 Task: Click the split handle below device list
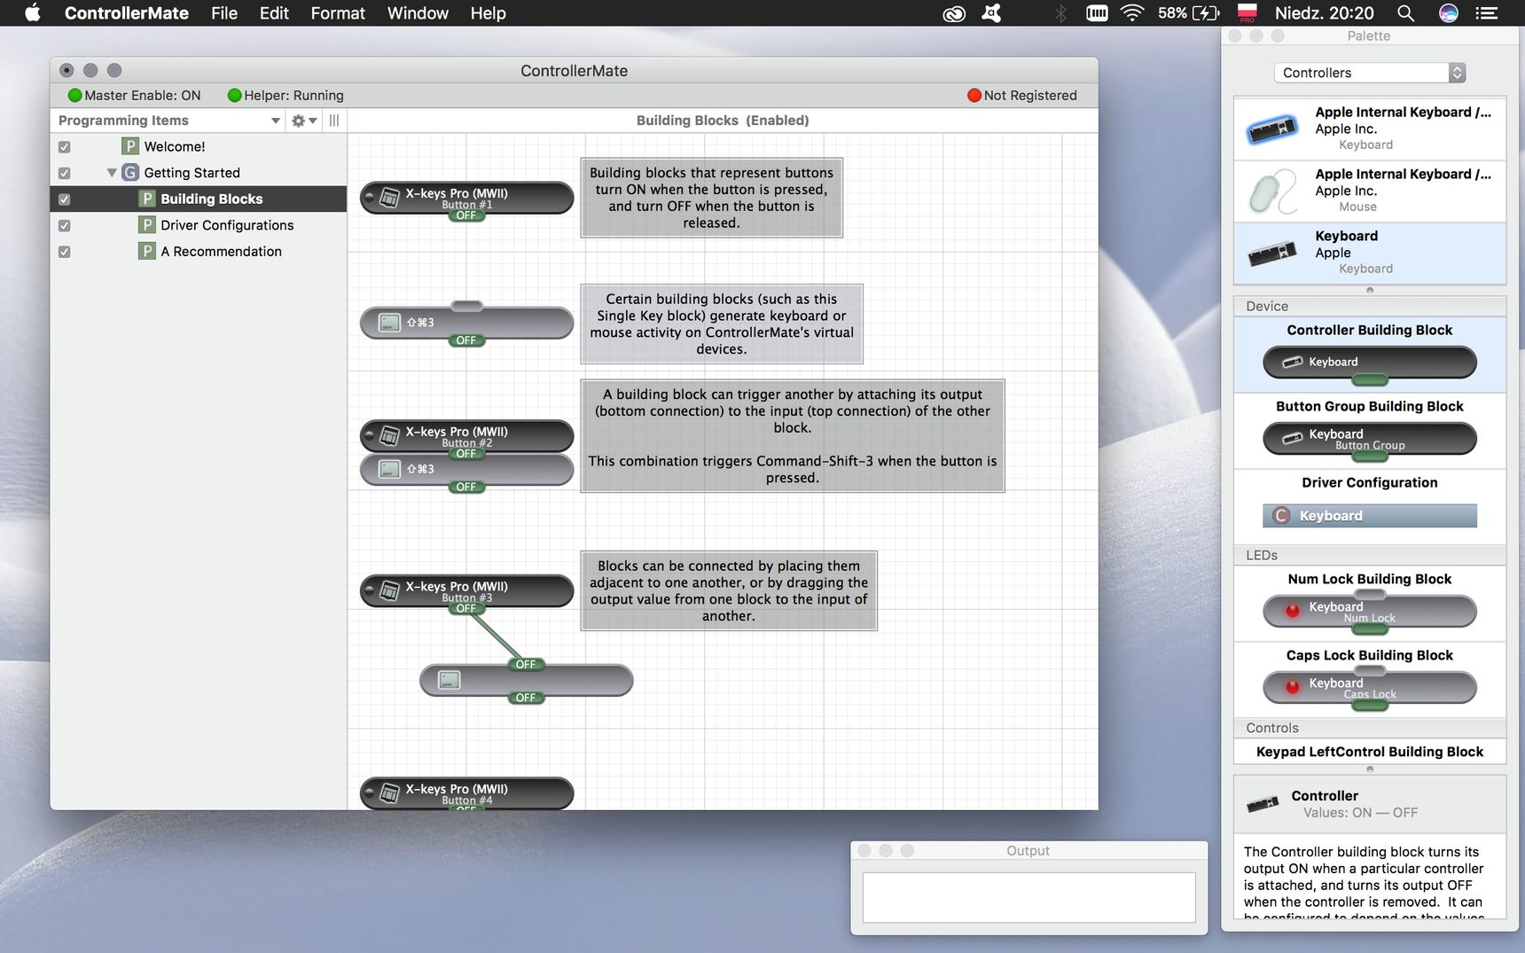(x=1370, y=290)
